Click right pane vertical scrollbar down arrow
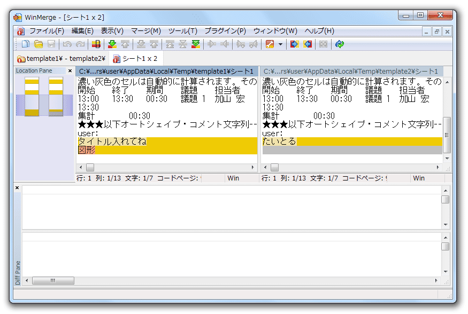This screenshot has width=468, height=314. (447, 159)
